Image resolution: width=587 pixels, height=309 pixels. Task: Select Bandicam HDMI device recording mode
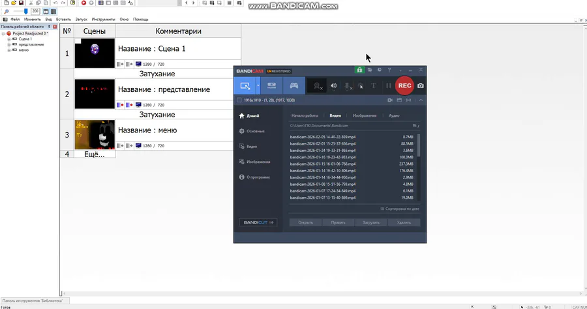[271, 85]
